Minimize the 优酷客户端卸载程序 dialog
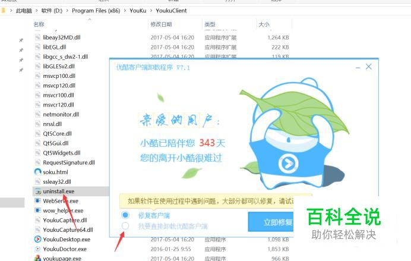 (x=358, y=67)
